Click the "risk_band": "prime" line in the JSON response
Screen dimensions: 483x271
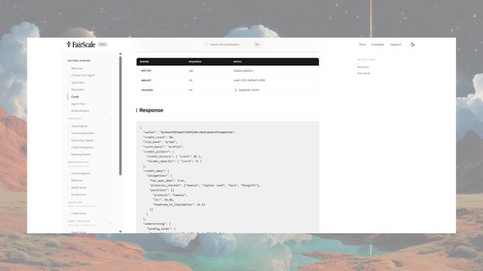point(160,142)
